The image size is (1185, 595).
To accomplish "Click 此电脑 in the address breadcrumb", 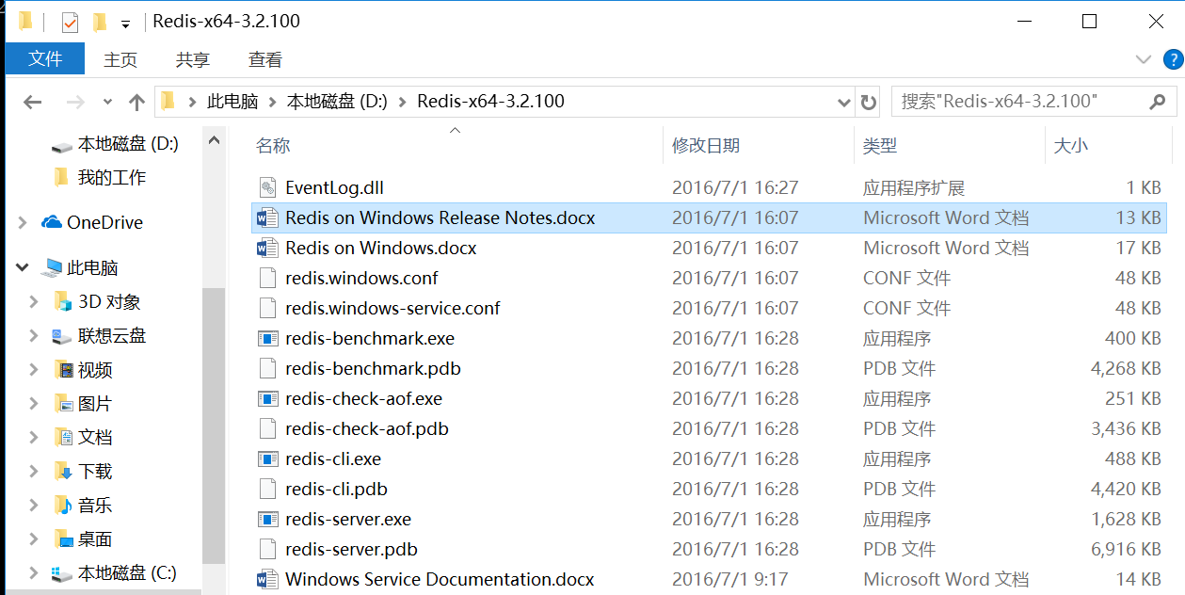I will click(x=232, y=102).
